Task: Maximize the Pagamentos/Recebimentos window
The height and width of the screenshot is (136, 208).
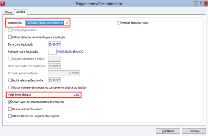Action: pos(201,4)
